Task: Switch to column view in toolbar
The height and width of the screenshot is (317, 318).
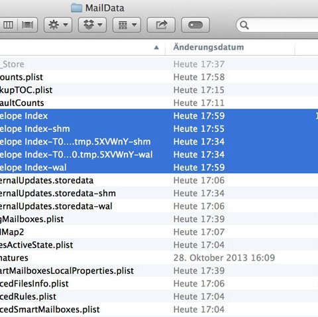Action: point(8,25)
